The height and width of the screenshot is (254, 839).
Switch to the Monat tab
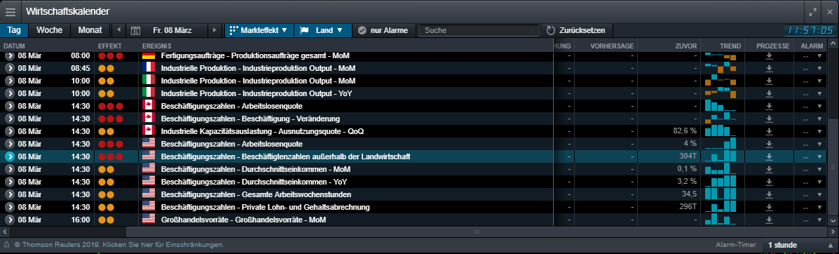click(90, 30)
